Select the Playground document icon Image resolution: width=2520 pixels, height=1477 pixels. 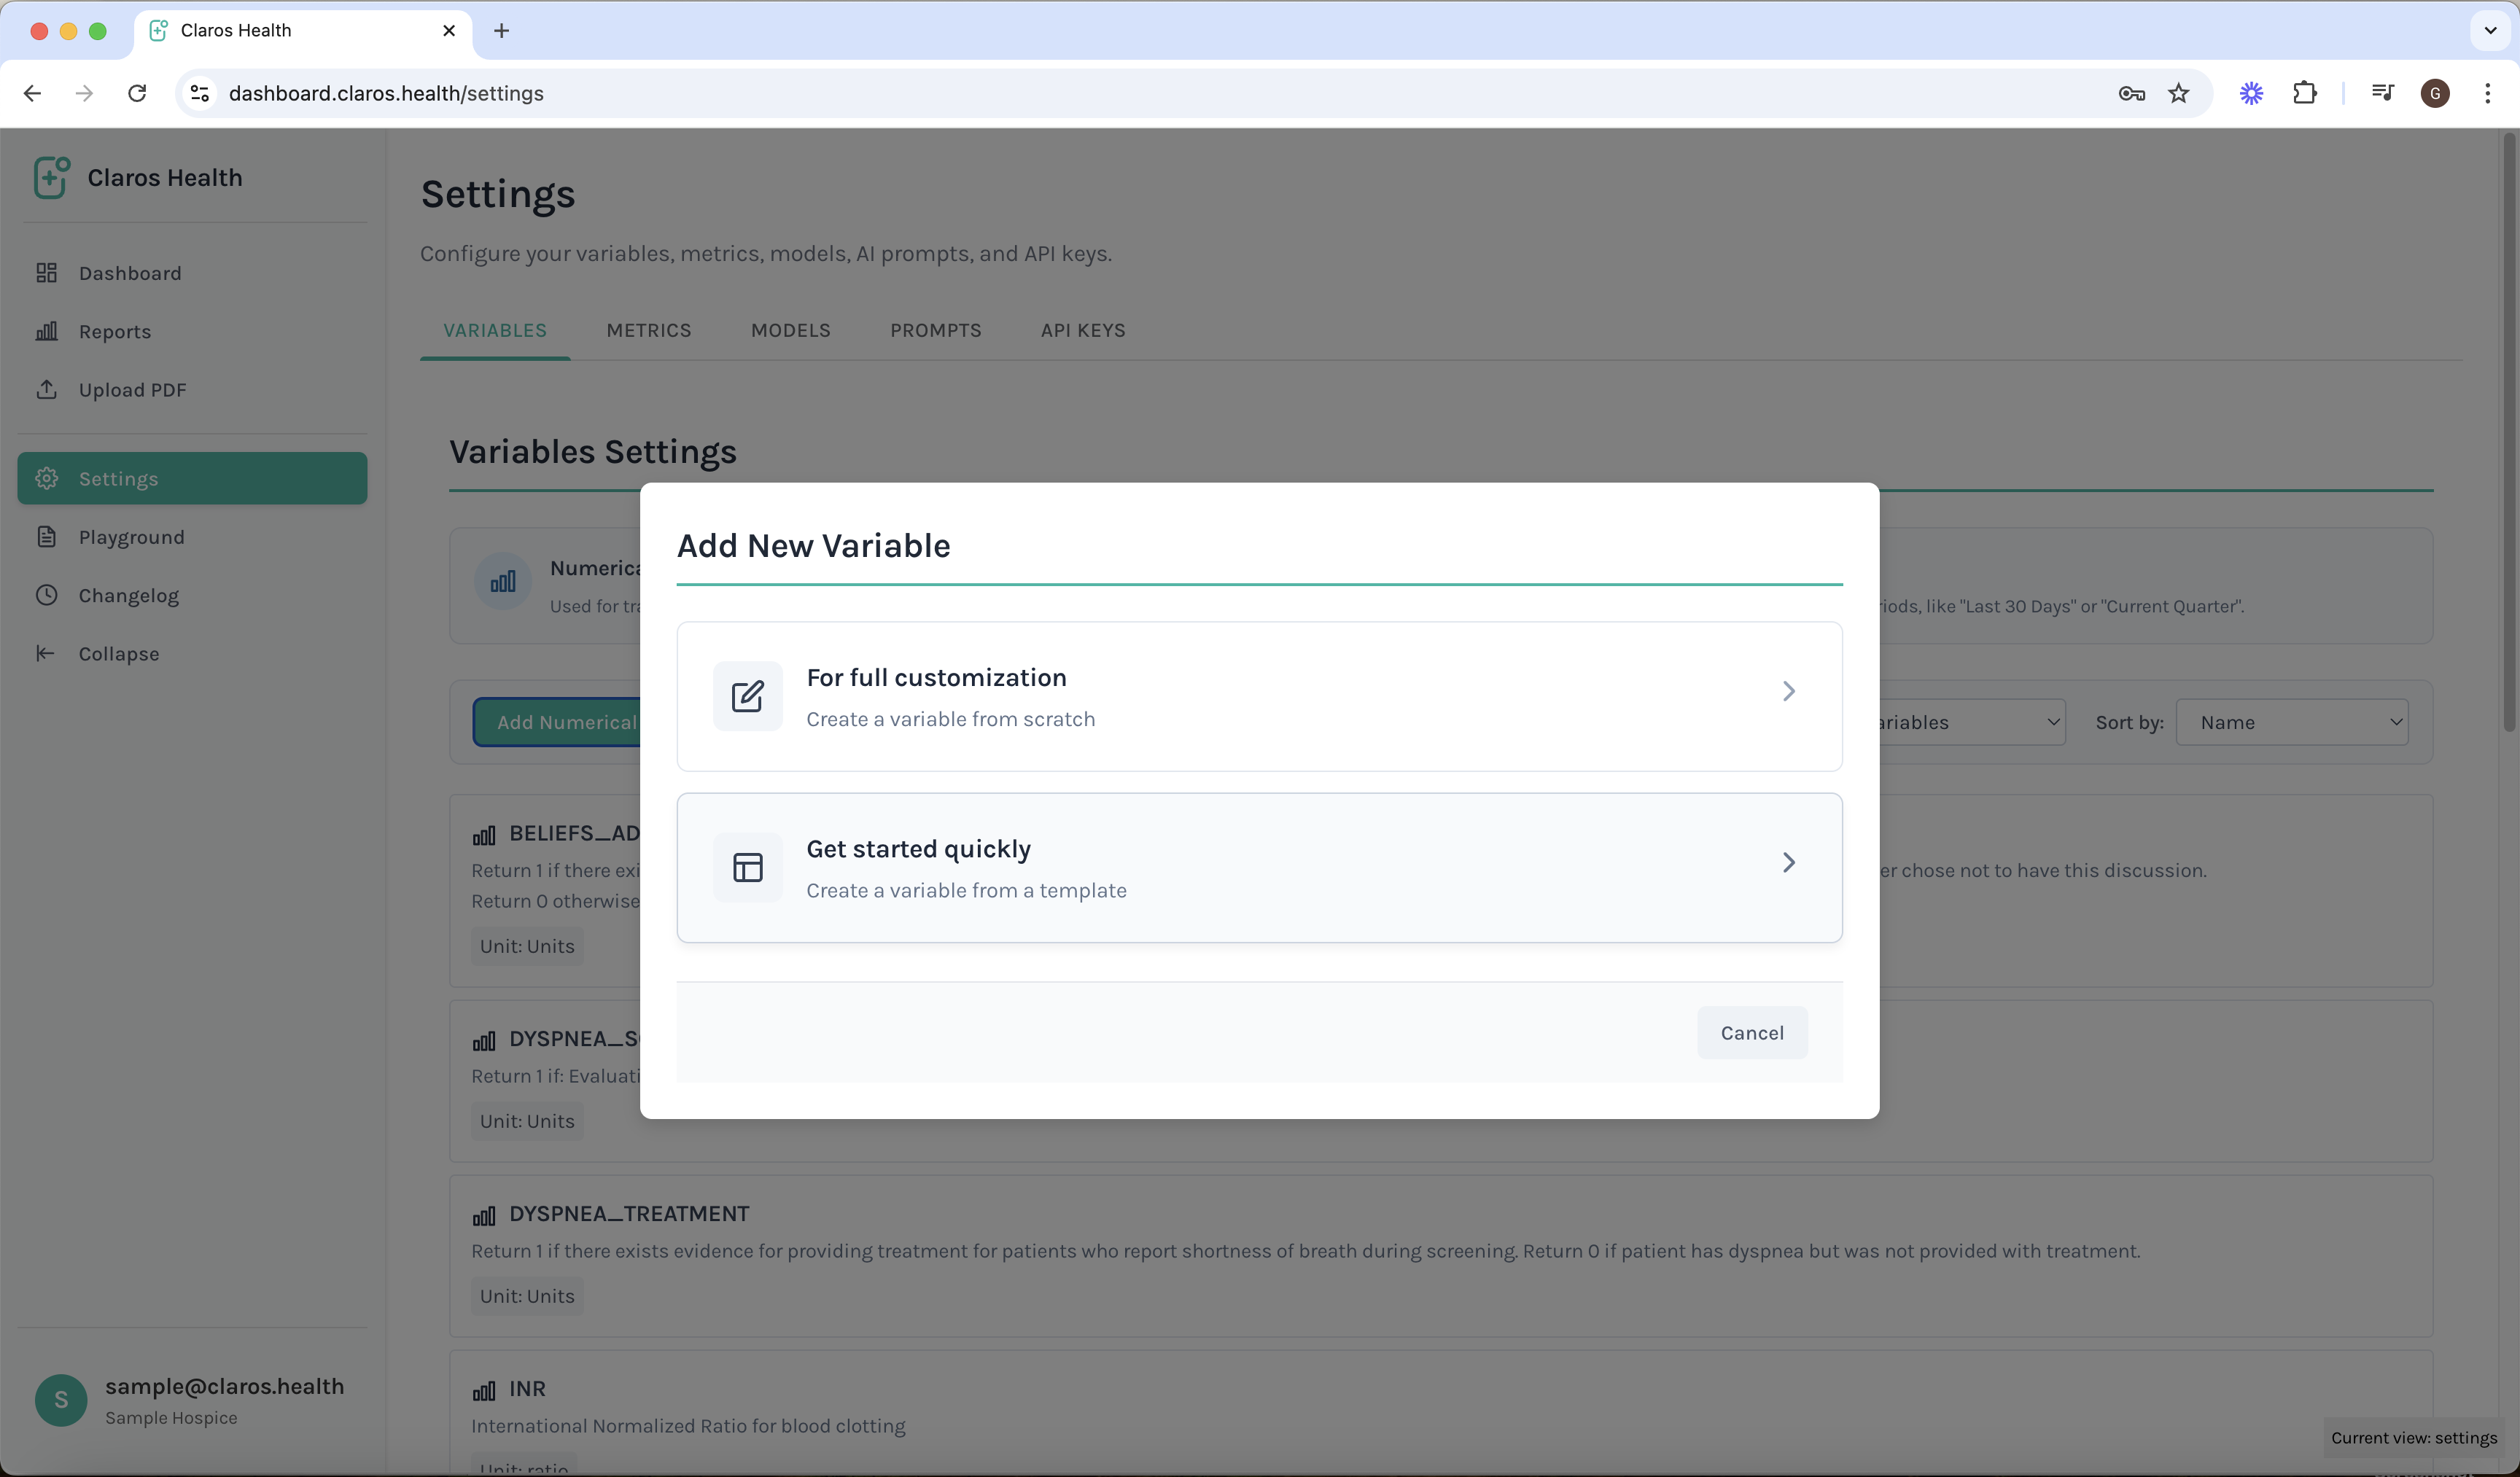(47, 536)
